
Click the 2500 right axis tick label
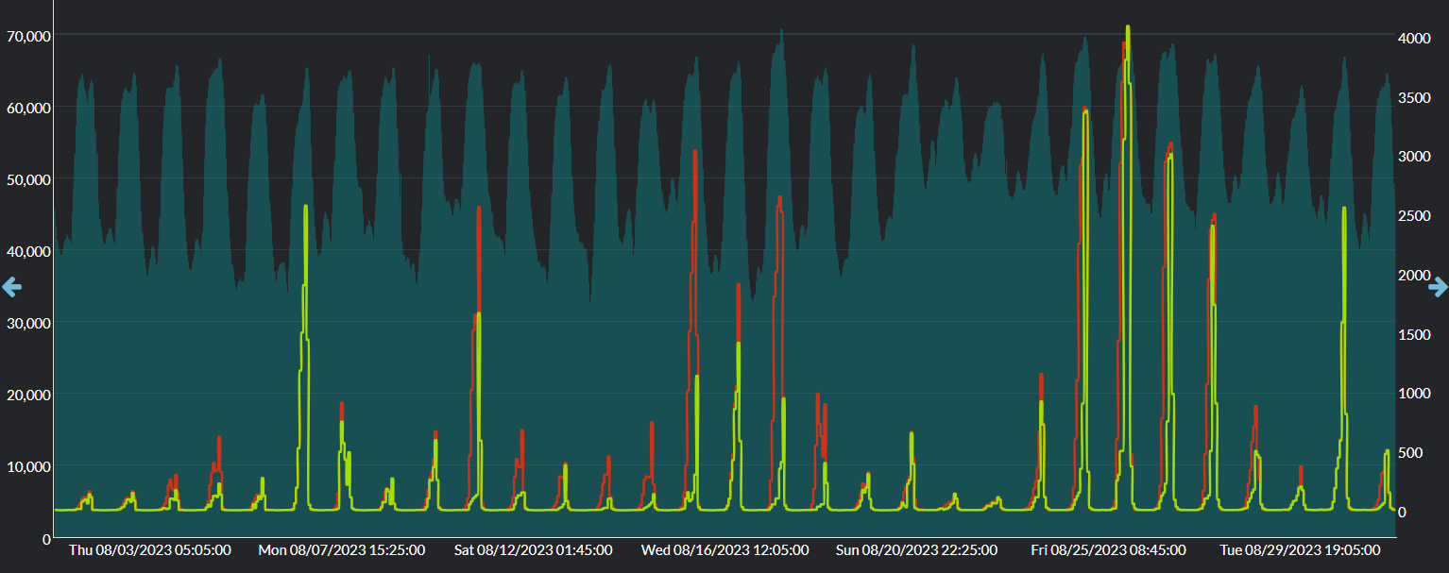(1414, 216)
